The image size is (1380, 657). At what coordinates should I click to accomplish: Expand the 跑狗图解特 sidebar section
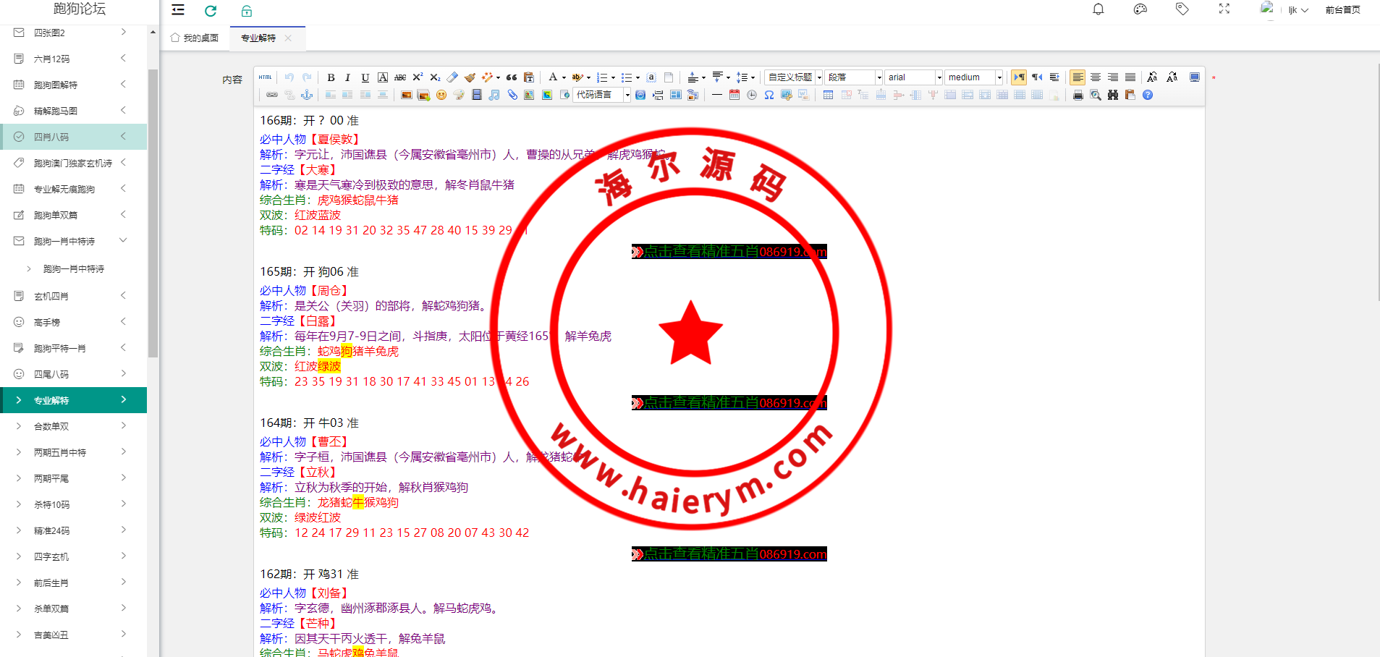[x=69, y=85]
